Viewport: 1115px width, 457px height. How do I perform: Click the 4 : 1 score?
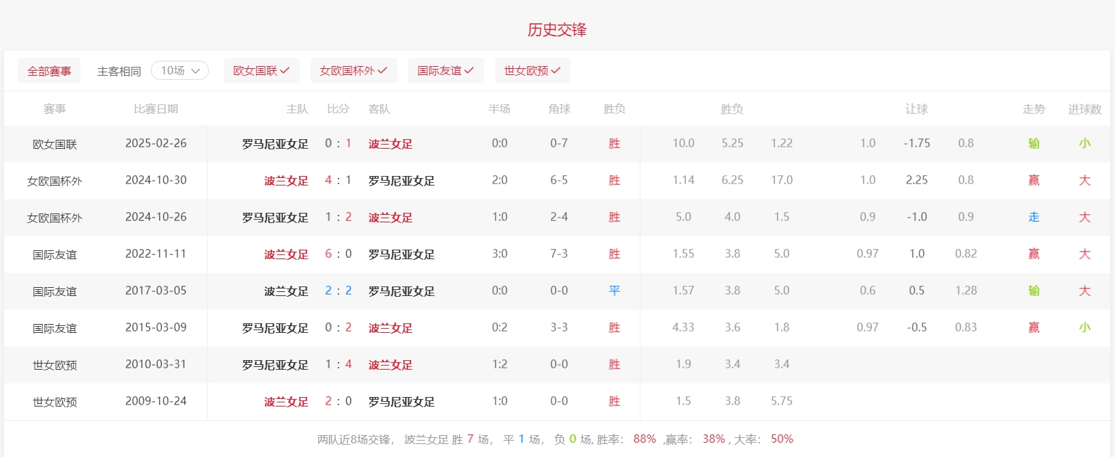pyautogui.click(x=338, y=180)
